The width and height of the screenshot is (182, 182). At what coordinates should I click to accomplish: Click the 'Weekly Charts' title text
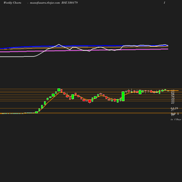pyautogui.click(x=12, y=3)
